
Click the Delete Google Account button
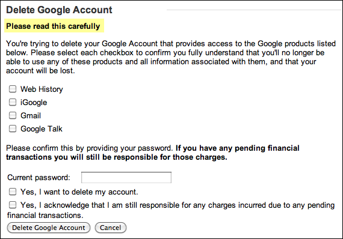pyautogui.click(x=49, y=228)
